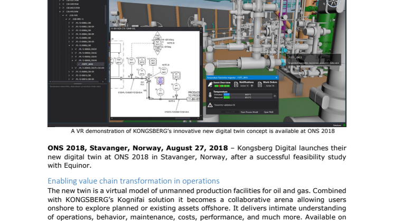Screen dimensions: 394x221
Task: Click the Notifications Active 12 field
Action: pyautogui.click(x=245, y=86)
